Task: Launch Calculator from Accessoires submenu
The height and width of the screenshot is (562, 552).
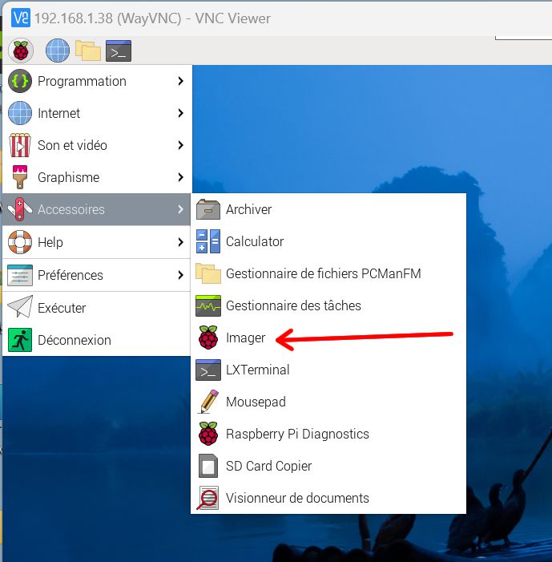Action: [328, 241]
